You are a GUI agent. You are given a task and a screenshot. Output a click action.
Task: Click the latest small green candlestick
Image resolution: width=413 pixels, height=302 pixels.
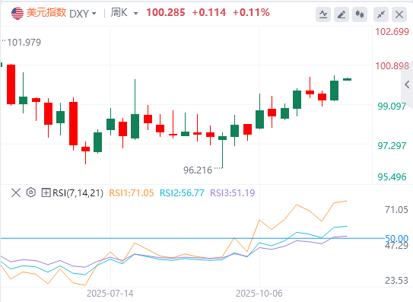(x=347, y=79)
